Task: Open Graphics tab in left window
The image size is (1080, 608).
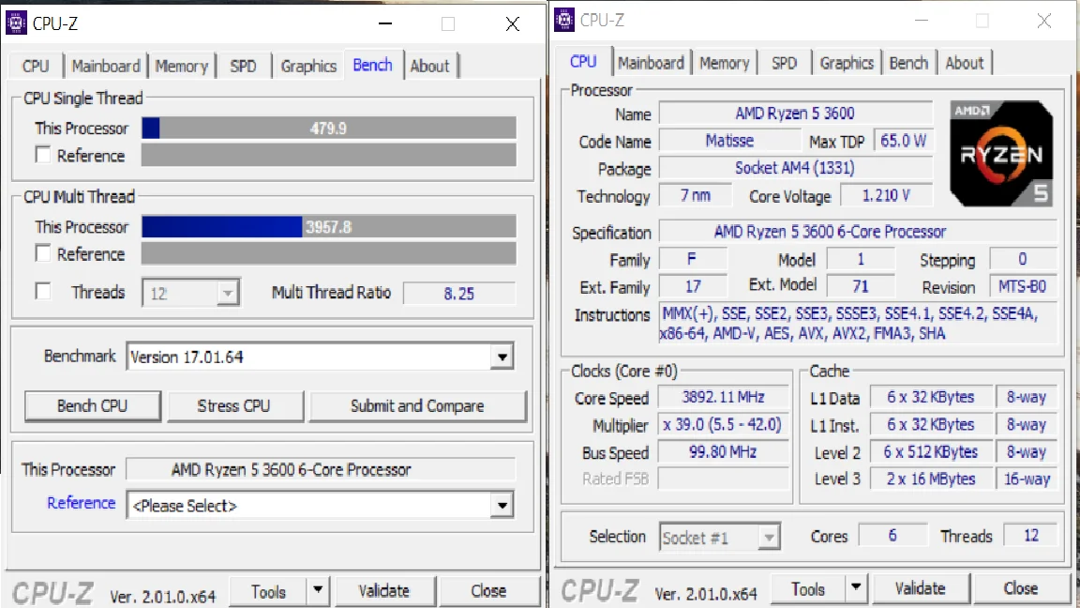Action: click(x=308, y=67)
